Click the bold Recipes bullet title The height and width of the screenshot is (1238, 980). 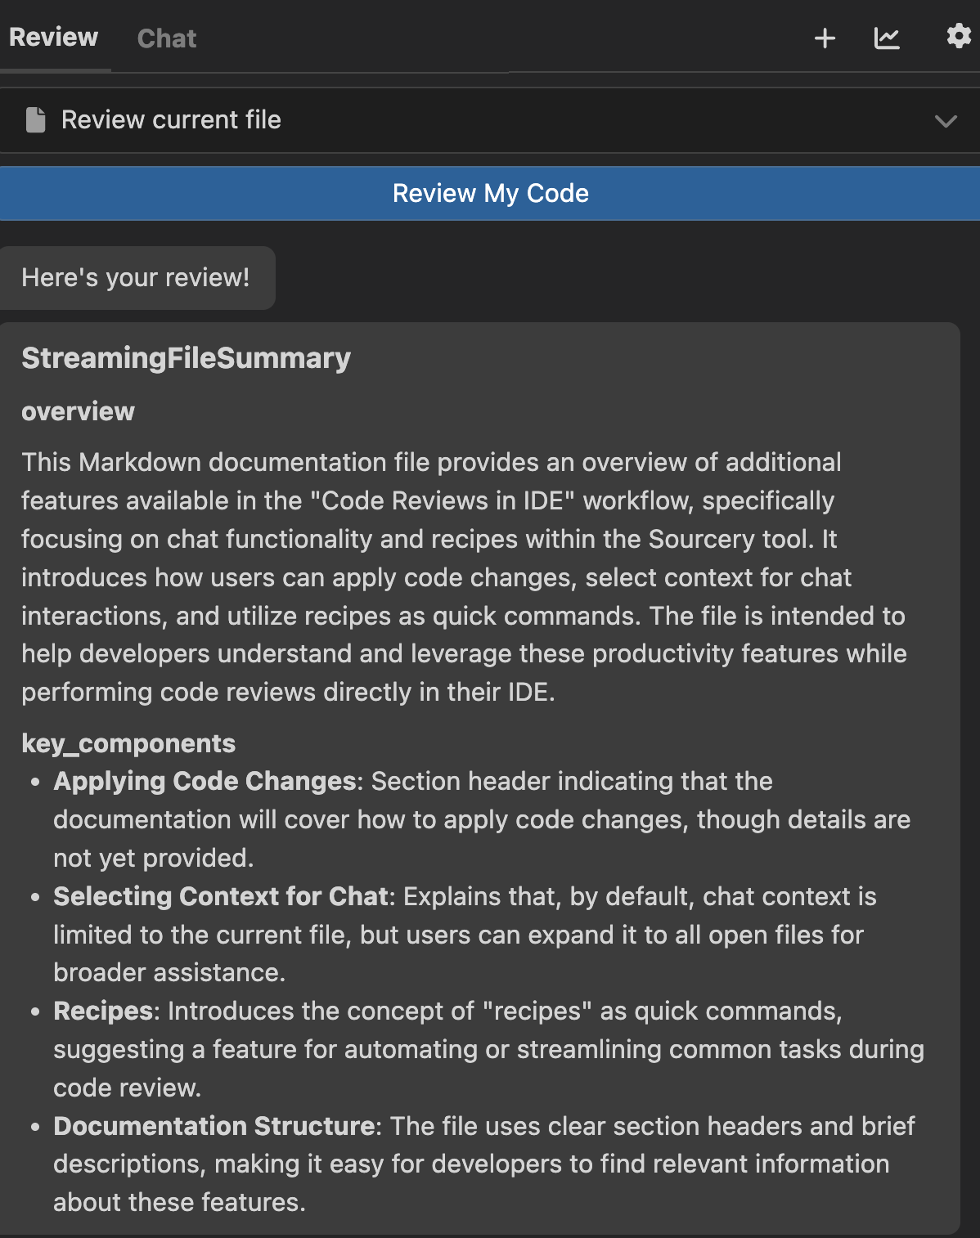click(x=103, y=1011)
